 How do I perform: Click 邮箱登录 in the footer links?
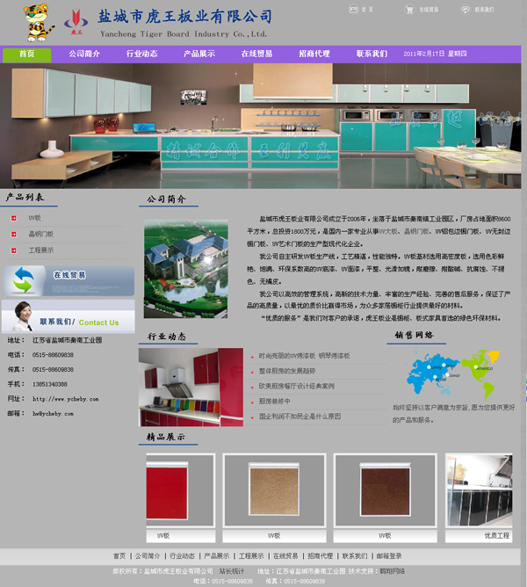pyautogui.click(x=389, y=556)
